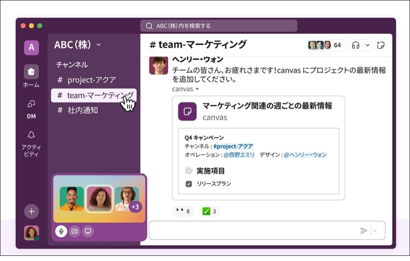
Task: Open the canvas icon in channel header
Action: [x=380, y=45]
